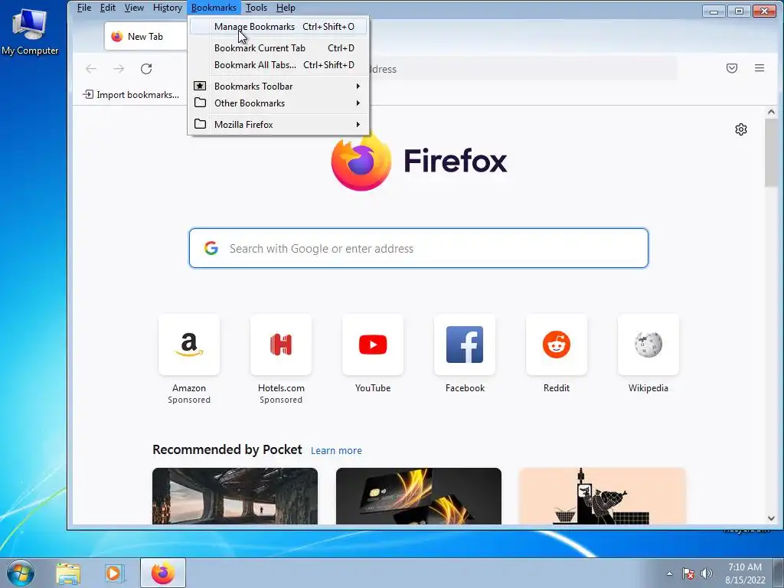Open the View menu
The height and width of the screenshot is (588, 784).
click(134, 8)
